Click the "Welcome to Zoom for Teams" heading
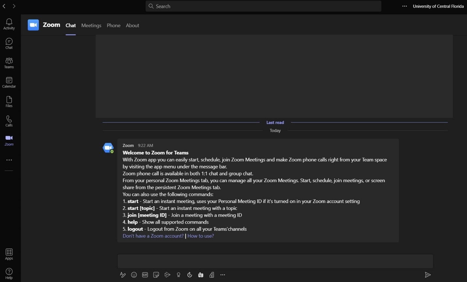Viewport: 467px width, 282px height. coord(155,153)
